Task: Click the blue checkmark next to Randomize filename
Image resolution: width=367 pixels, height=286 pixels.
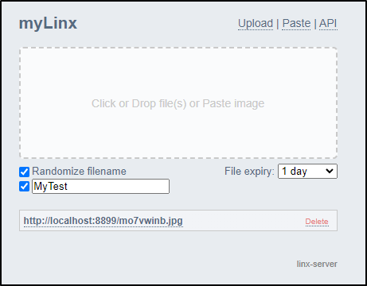Action: [x=24, y=172]
